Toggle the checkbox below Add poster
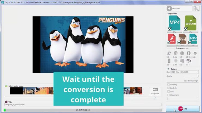Image resolution: width=202 pixels, height=113 pixels. (155, 98)
